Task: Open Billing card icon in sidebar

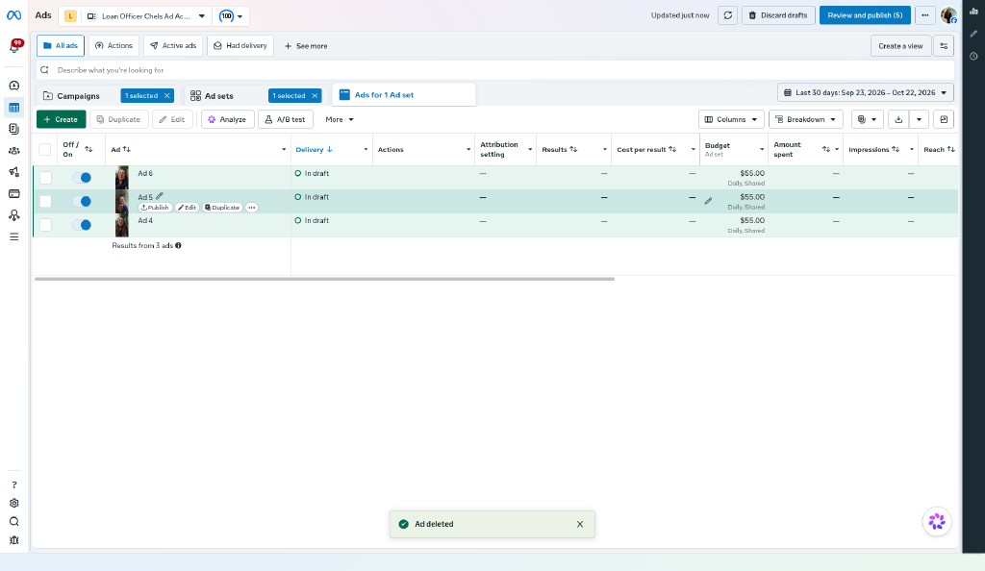Action: click(x=13, y=193)
